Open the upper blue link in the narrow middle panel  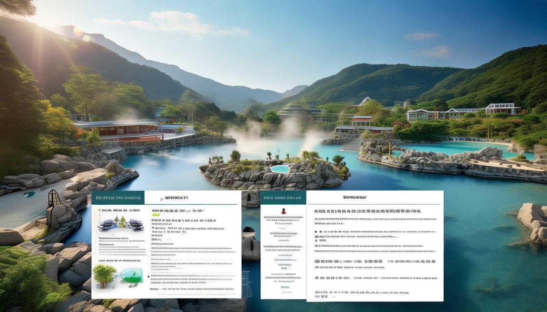[x=285, y=260]
